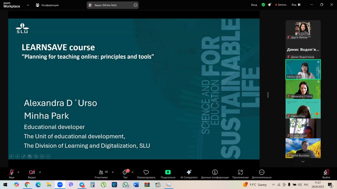The image size is (337, 189).
Task: Open the weather widget showing 11°C Sunny
Action: [255, 185]
